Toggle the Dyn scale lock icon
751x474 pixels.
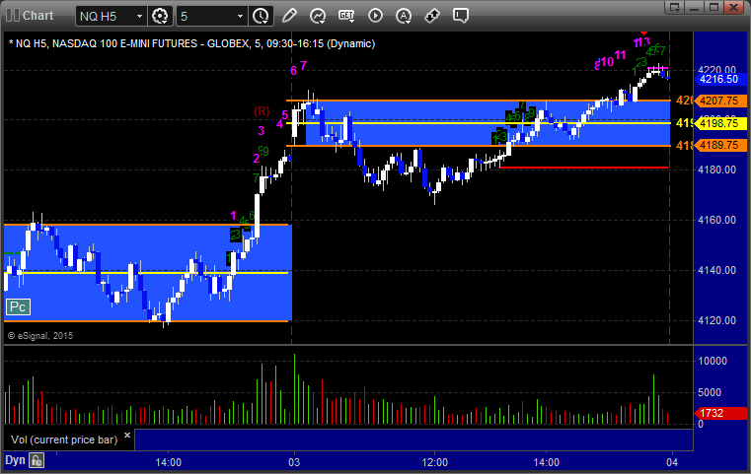coord(37,460)
